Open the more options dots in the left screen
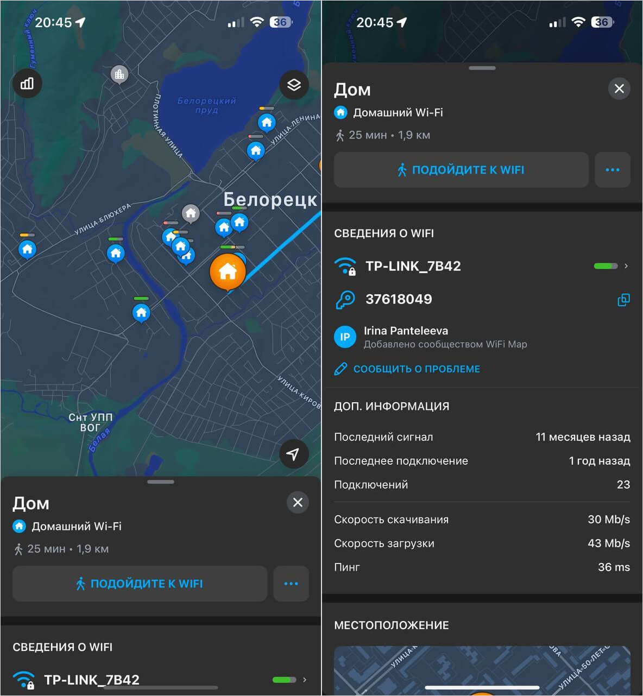The height and width of the screenshot is (696, 643). [x=291, y=584]
